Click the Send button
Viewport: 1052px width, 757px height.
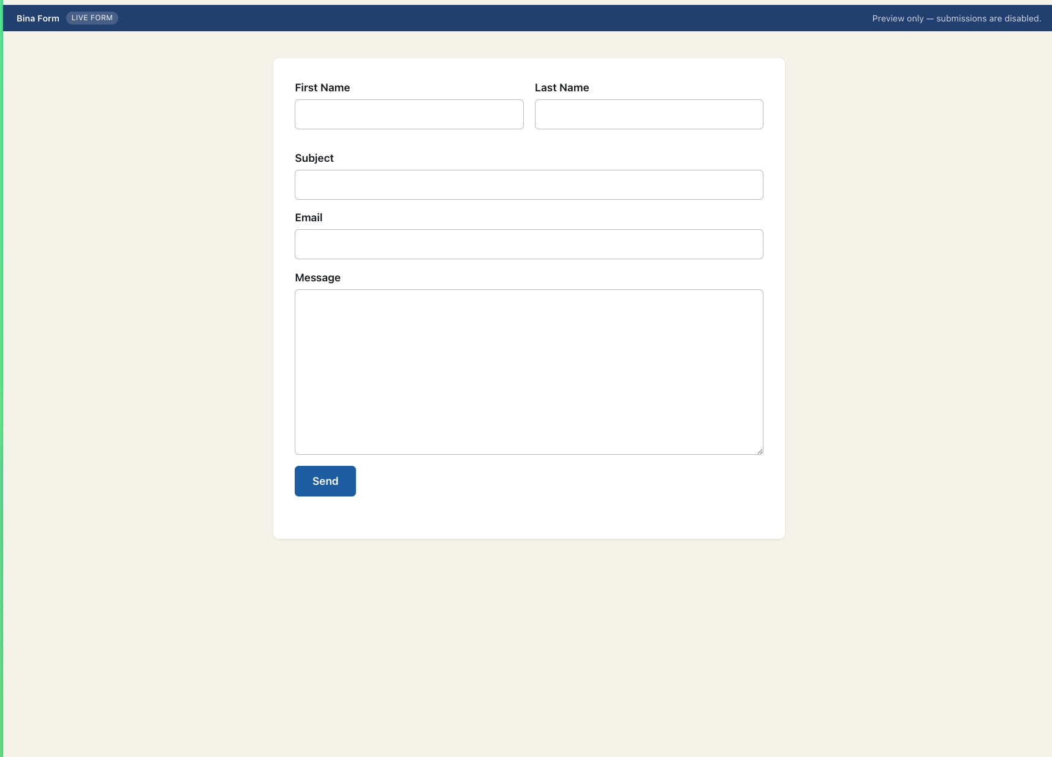click(325, 481)
